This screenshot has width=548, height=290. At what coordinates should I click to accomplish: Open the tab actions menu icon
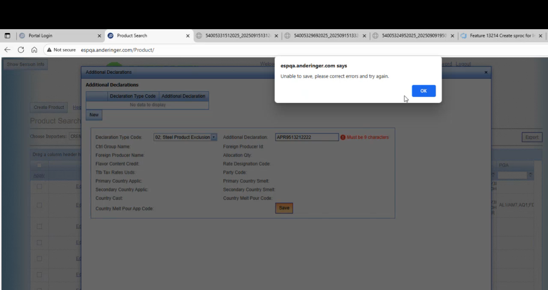[x=7, y=36]
